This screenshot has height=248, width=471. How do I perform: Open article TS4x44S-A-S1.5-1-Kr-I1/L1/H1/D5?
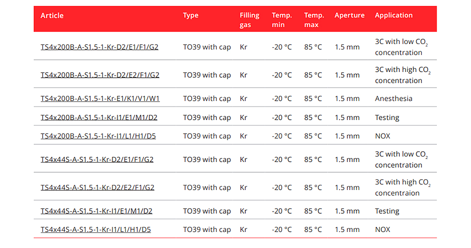tap(96, 230)
